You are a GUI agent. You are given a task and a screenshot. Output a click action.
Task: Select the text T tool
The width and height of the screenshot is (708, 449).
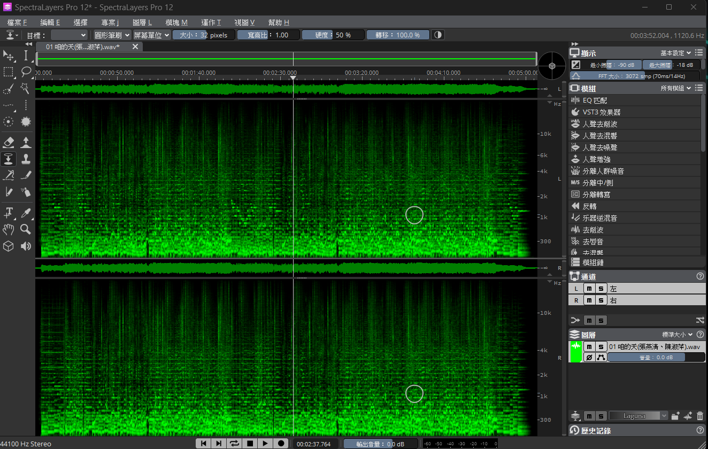[x=9, y=213]
